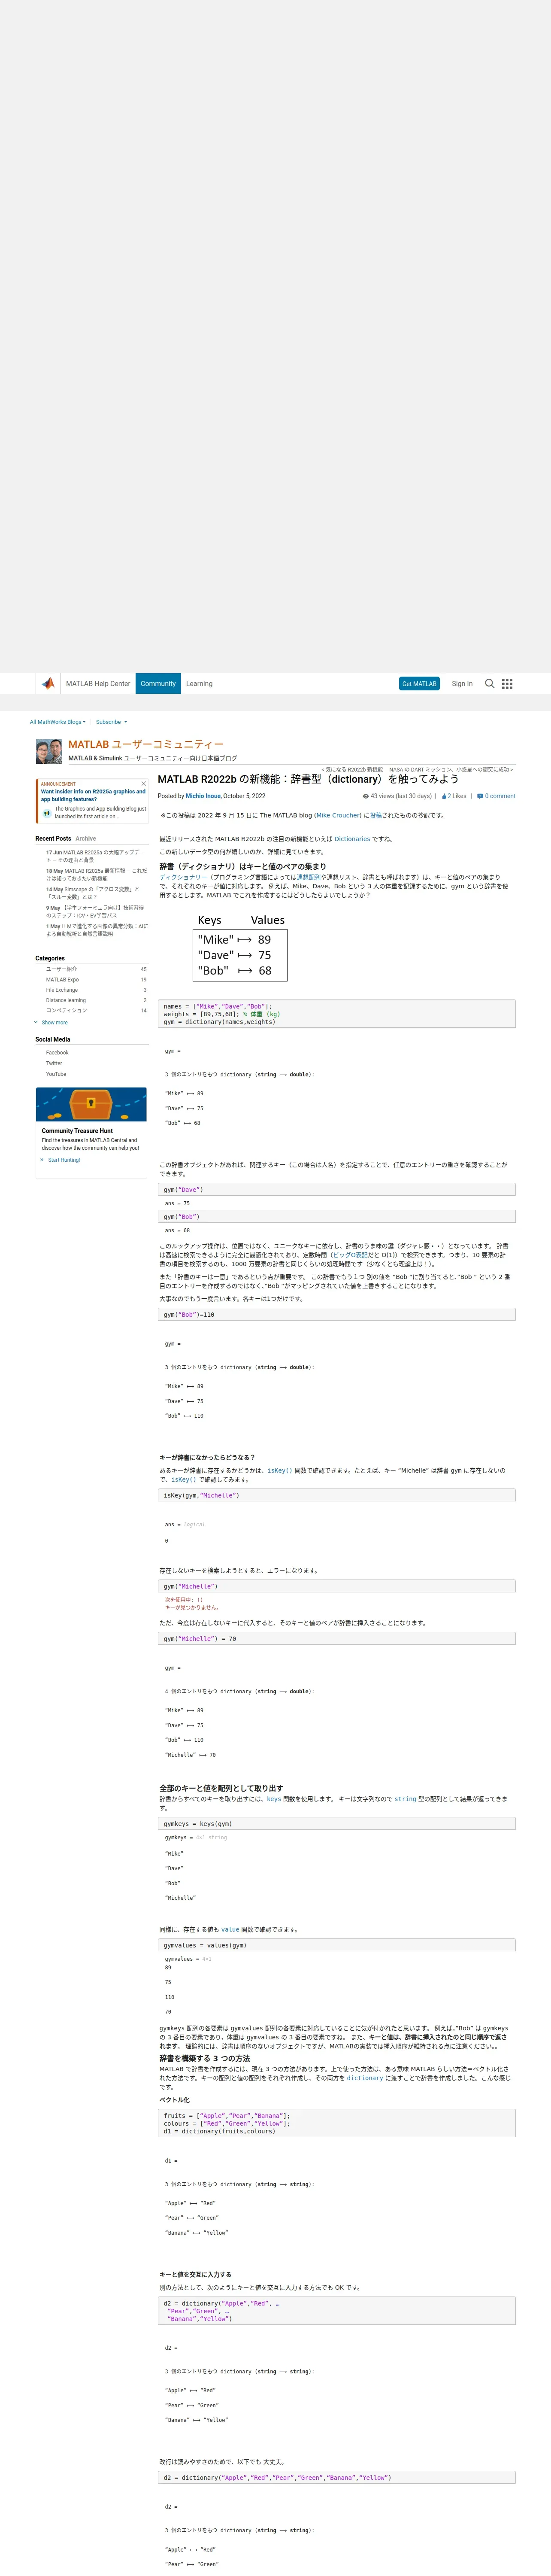Screen dimensions: 551x2576
Task: Go to the next post NASA の DART ミッション
Action: 451,769
